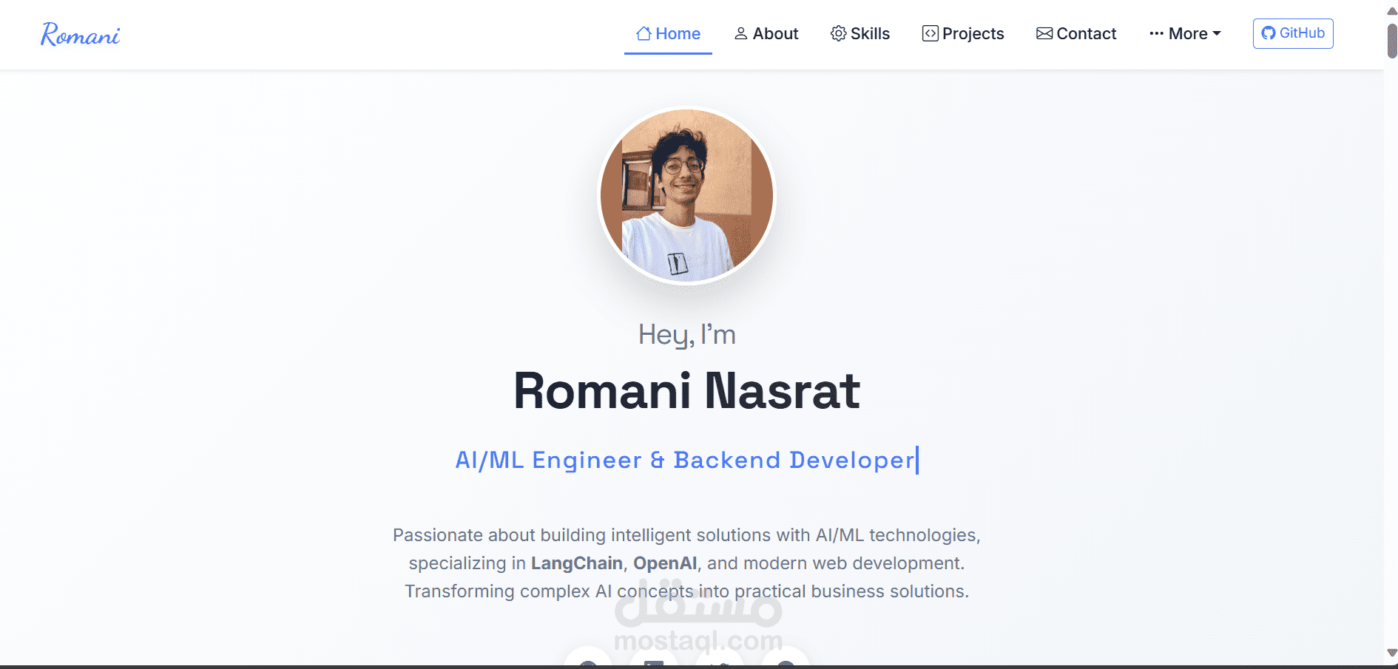Open the More navigation menu
The image size is (1398, 669).
(x=1185, y=33)
